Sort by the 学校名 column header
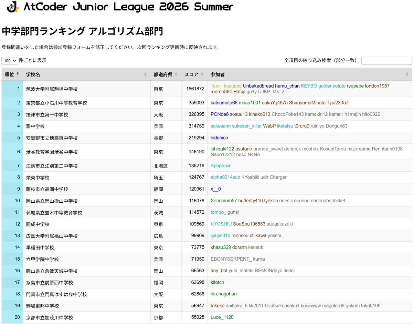 click(x=87, y=74)
